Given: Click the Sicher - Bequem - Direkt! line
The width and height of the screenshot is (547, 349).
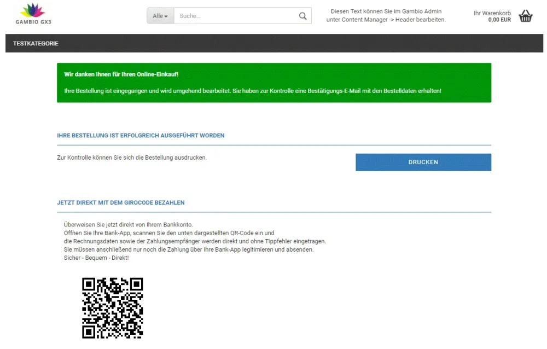Looking at the screenshot, I should pos(96,258).
